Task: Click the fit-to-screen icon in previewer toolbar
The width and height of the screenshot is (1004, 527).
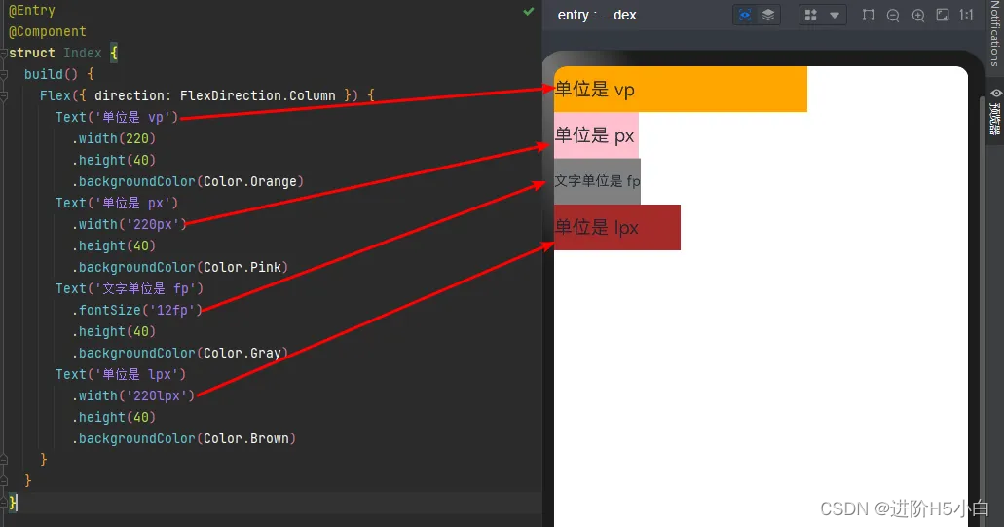Action: [942, 15]
